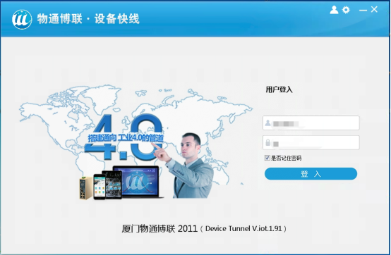391x255 pixels.
Task: Focus the username input field
Action: [x=311, y=123]
